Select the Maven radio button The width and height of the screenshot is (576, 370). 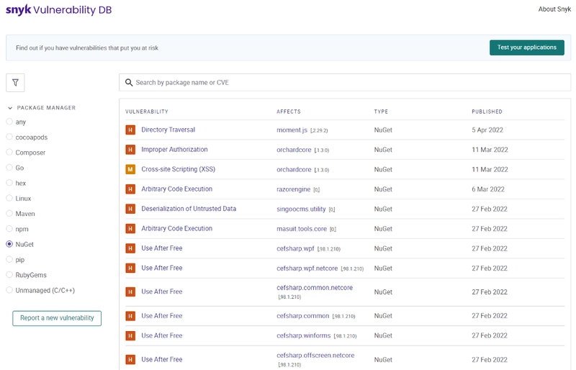pos(9,214)
